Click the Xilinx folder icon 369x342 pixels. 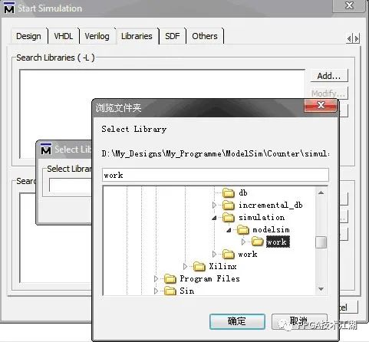click(199, 267)
